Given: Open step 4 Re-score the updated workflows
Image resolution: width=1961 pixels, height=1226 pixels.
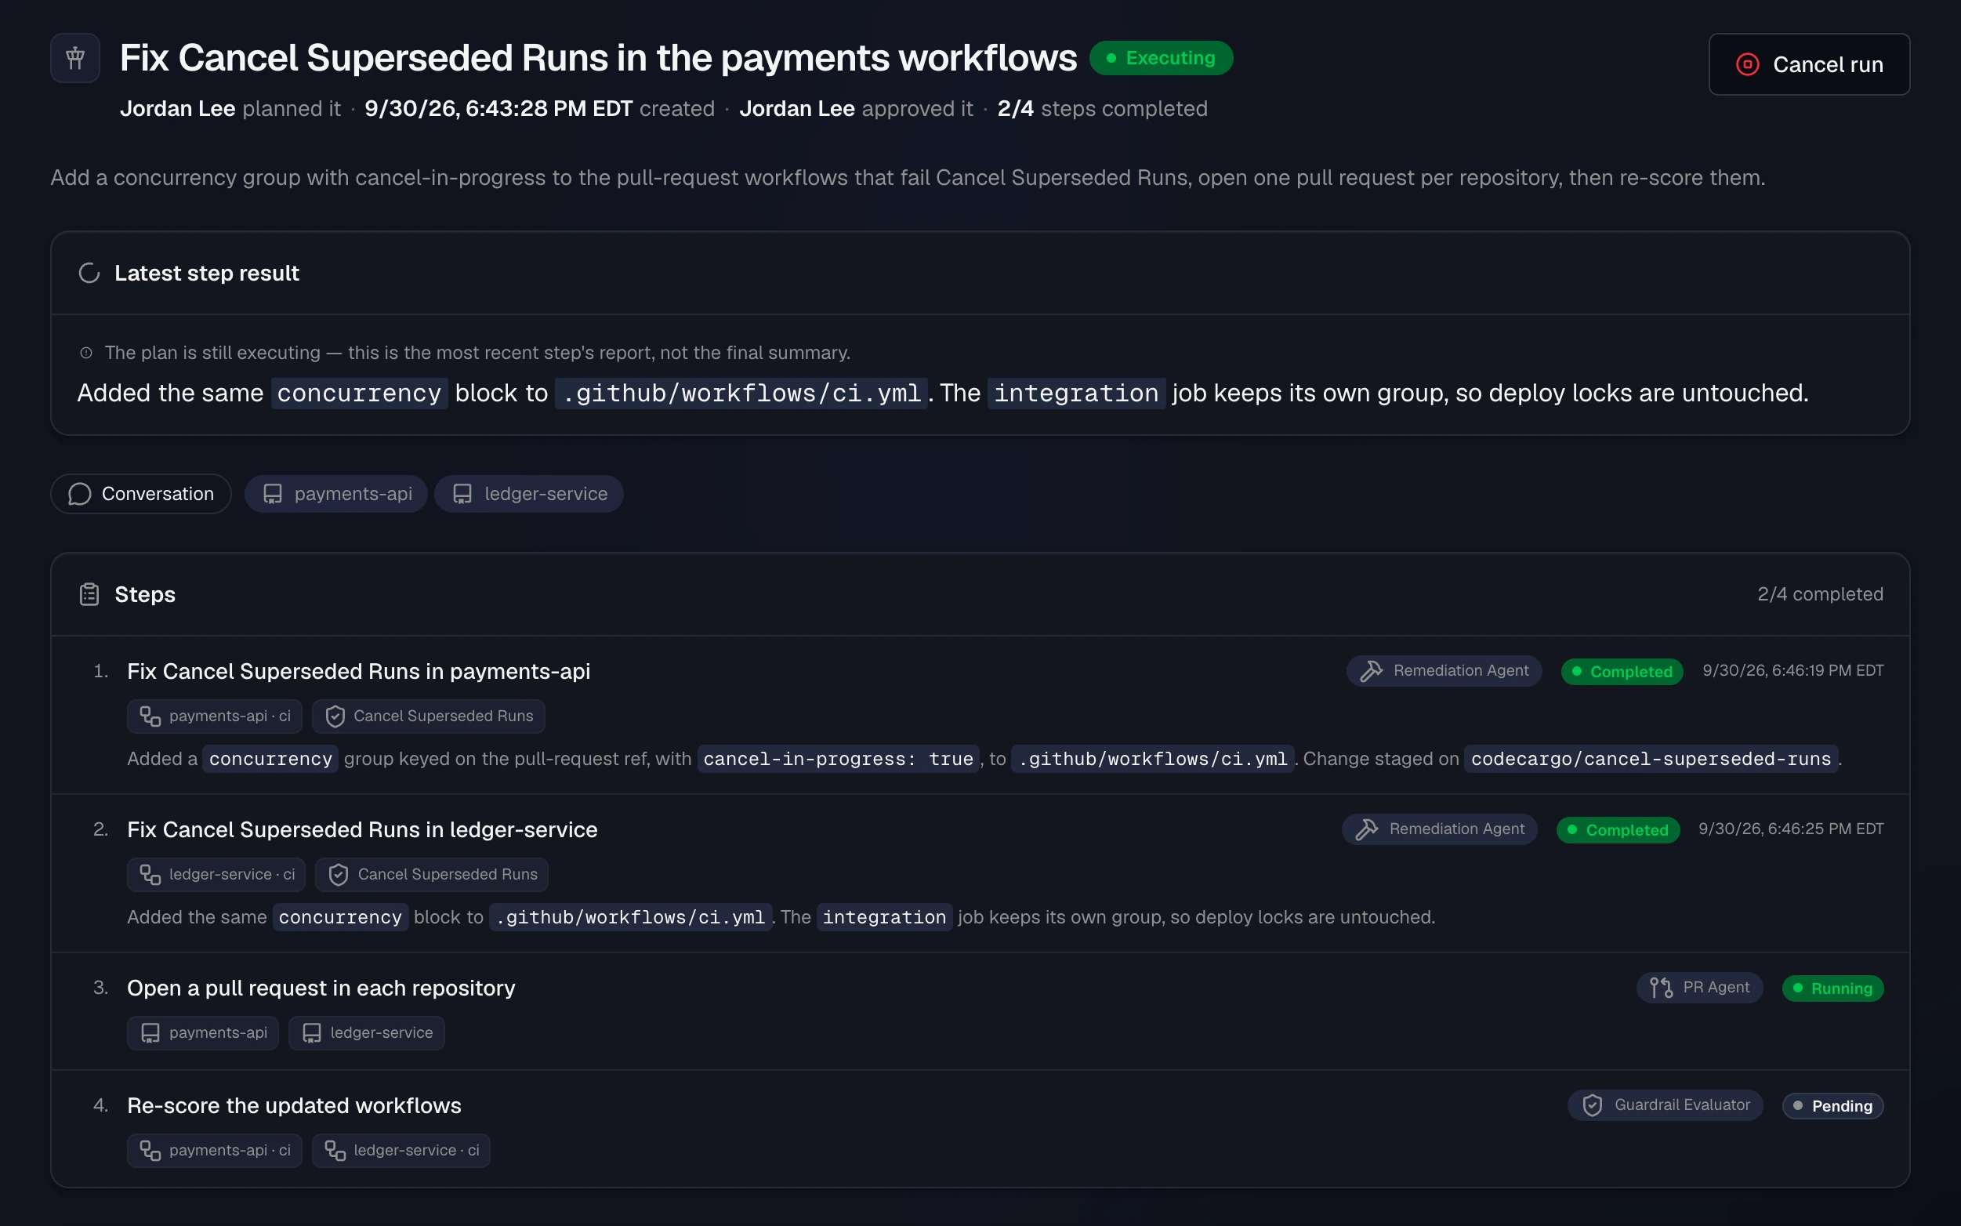Looking at the screenshot, I should coord(294,1105).
